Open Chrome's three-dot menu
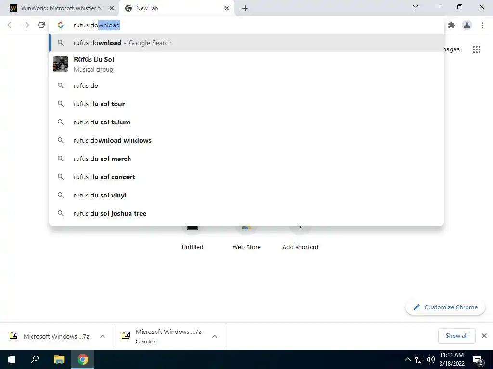The image size is (493, 369). [x=482, y=25]
